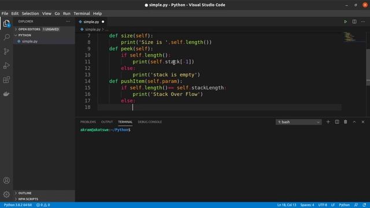Change encoding via UTF-8
This screenshot has width=370, height=208.
tap(323, 205)
